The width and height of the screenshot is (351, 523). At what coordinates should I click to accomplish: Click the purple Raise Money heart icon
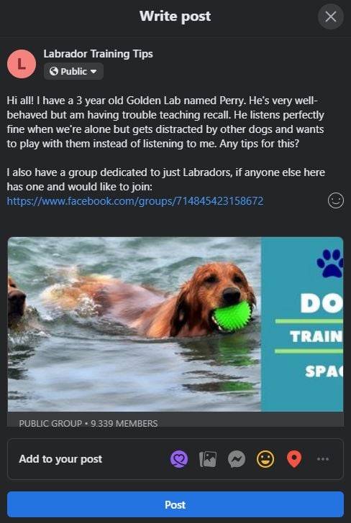[179, 459]
